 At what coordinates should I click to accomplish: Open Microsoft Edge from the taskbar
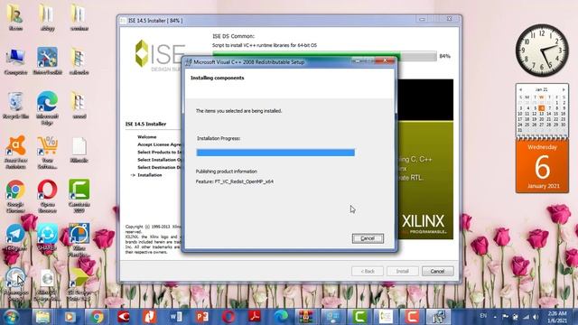pos(281,317)
